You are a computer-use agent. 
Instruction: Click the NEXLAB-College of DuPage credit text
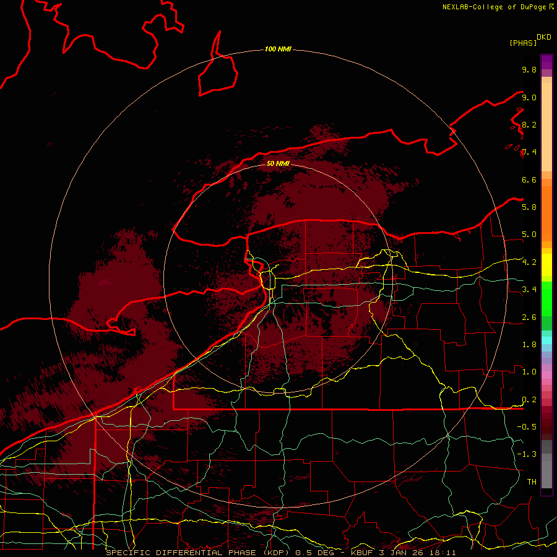tap(494, 7)
